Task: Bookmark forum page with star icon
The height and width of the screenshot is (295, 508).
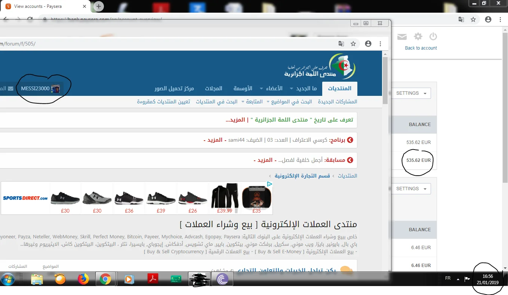Action: [353, 44]
